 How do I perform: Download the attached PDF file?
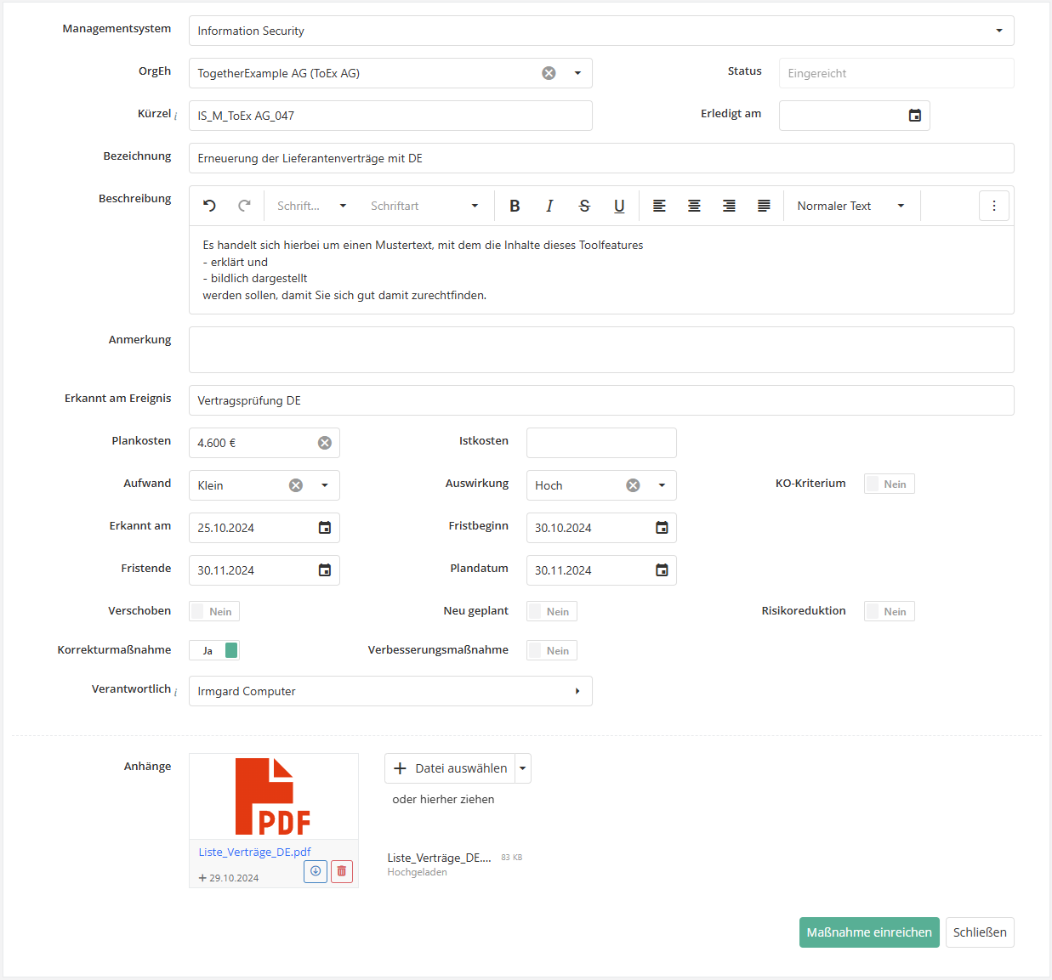316,871
